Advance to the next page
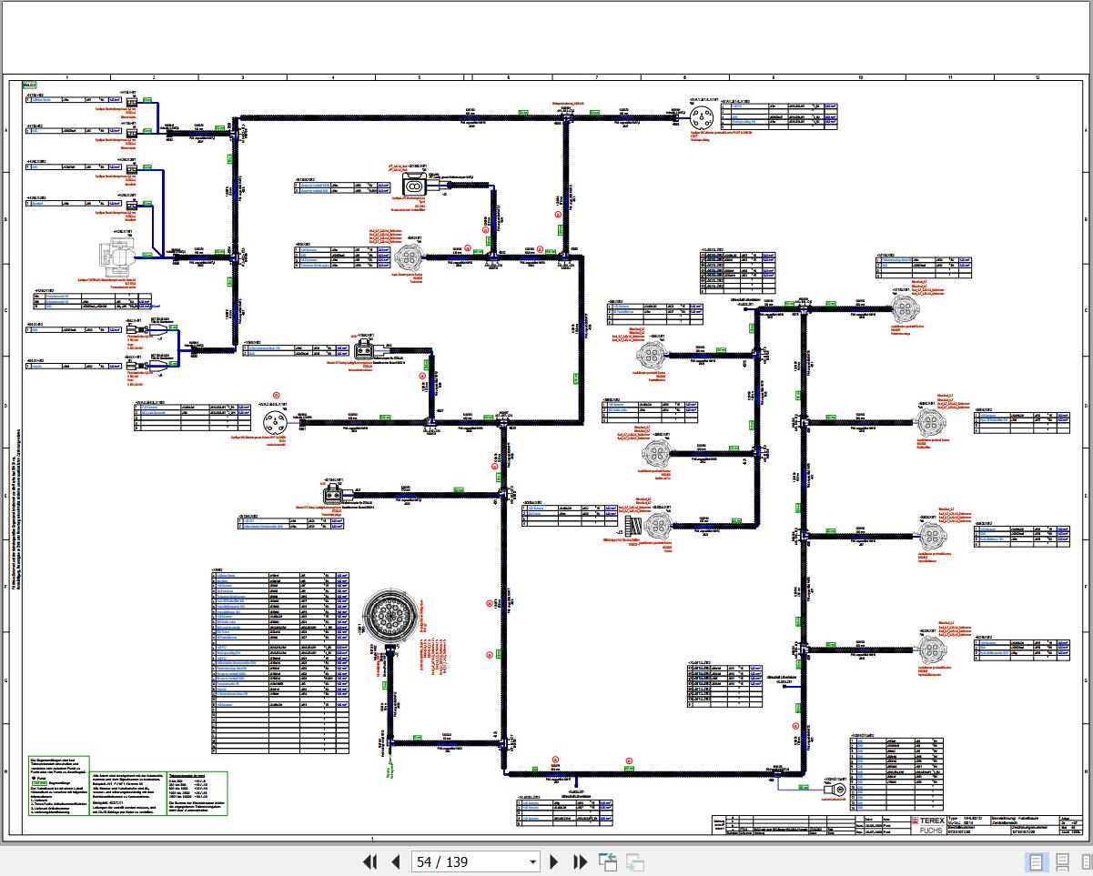 pos(553,861)
